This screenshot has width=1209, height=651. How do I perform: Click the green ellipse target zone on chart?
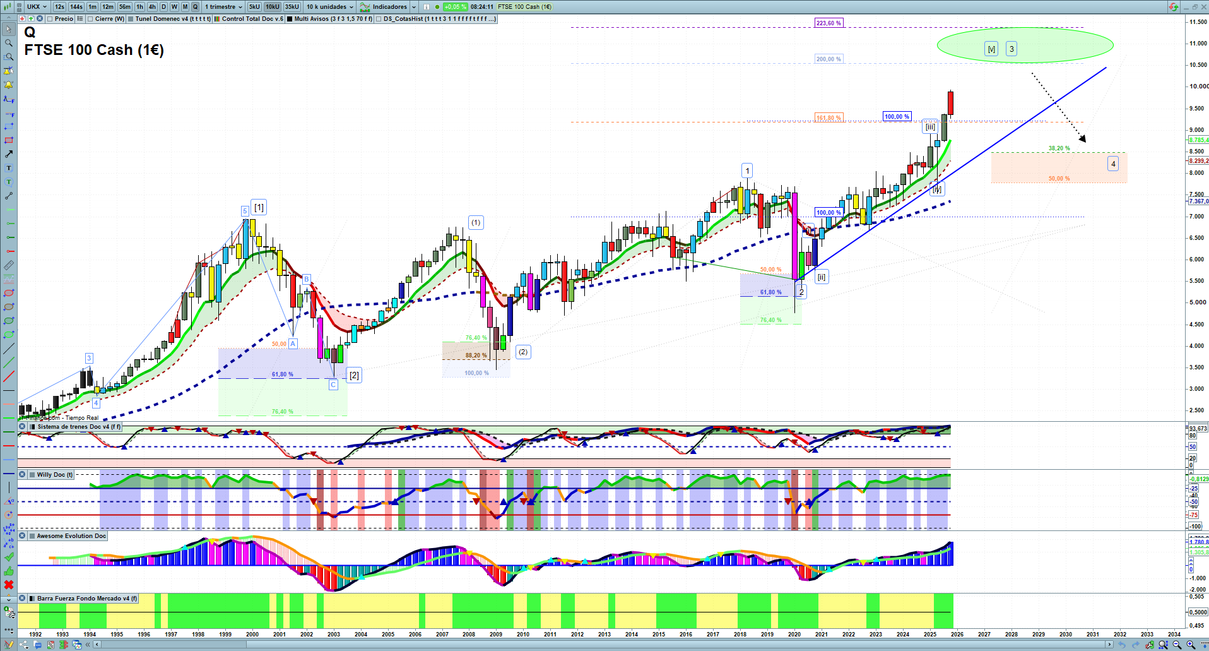coord(1025,45)
